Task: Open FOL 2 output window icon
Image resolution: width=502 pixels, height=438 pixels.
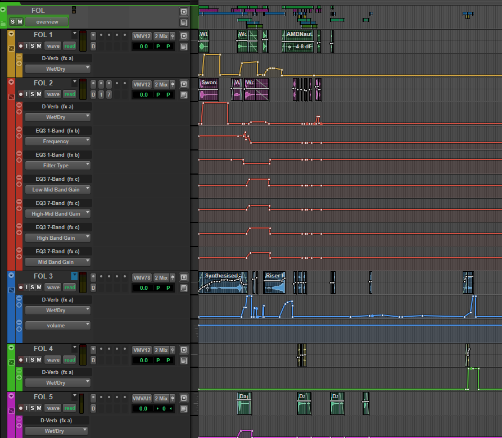Action: (x=183, y=84)
